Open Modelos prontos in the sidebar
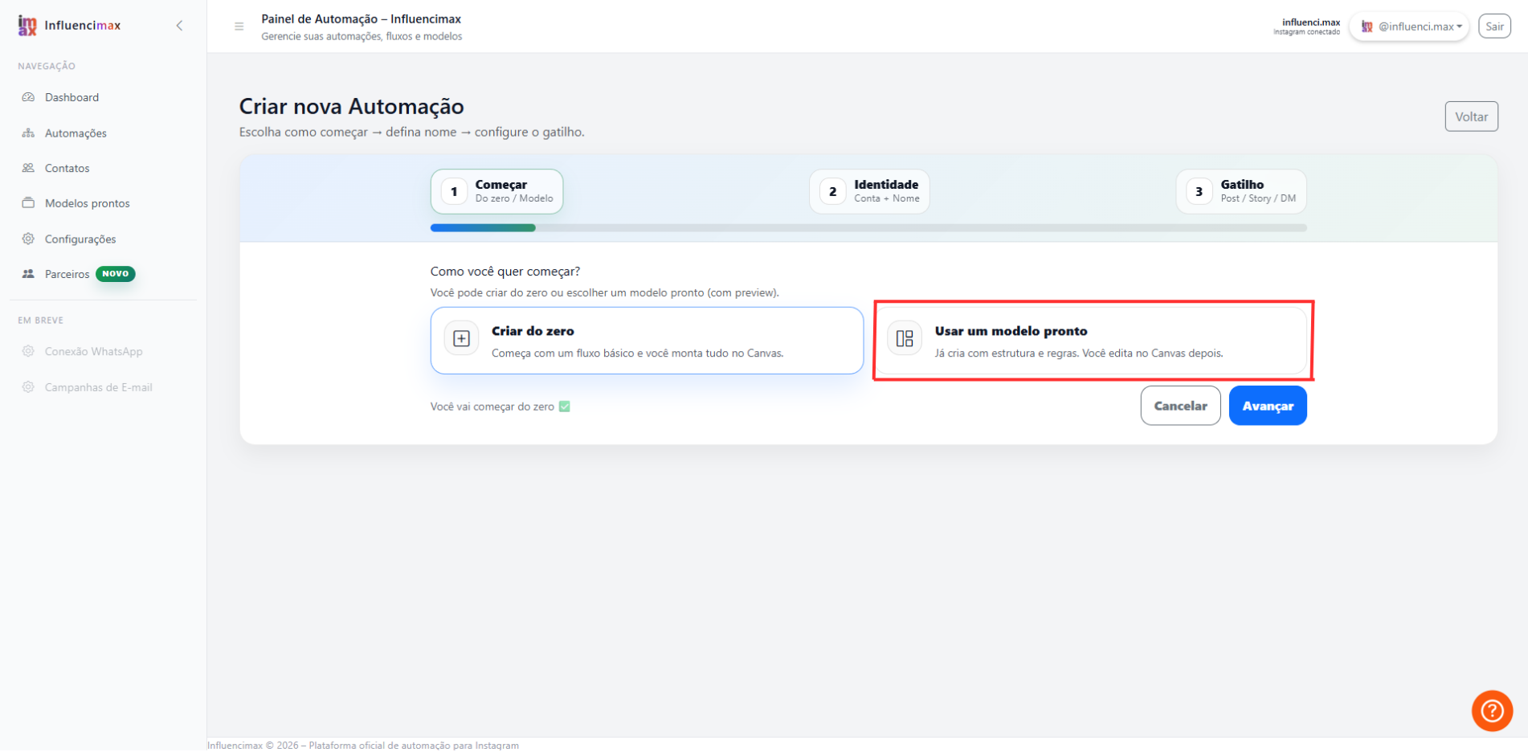1528x756 pixels. (87, 203)
